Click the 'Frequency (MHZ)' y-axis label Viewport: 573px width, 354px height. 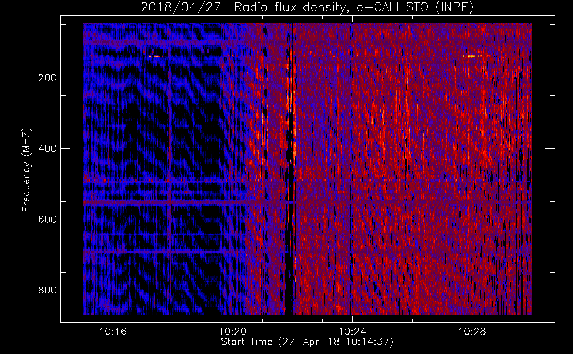click(27, 170)
